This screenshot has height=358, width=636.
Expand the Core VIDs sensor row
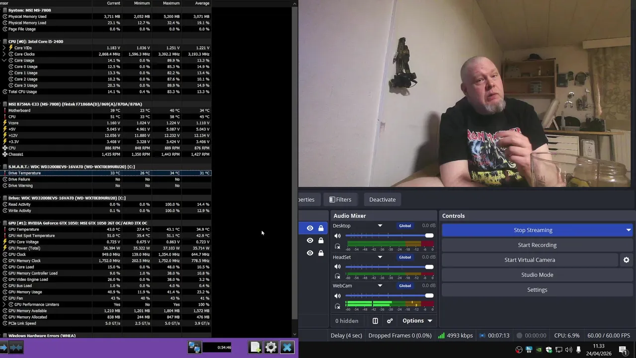click(4, 48)
